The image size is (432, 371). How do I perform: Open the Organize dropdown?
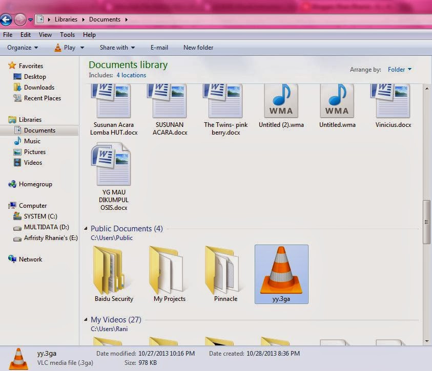coord(23,48)
